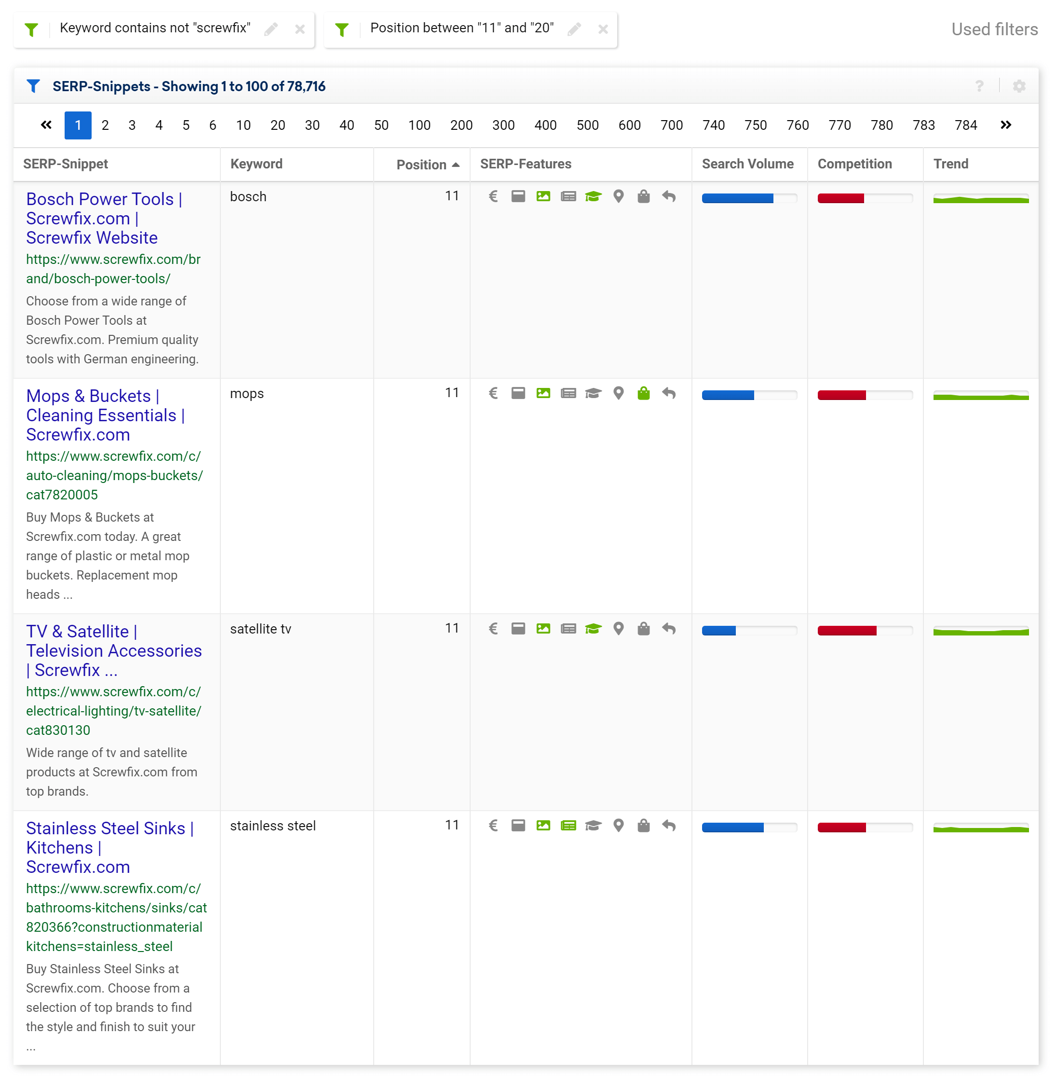Open 'TV & Satellite | Television Accessories' snippet title
Image resolution: width=1056 pixels, height=1076 pixels.
coord(114,650)
